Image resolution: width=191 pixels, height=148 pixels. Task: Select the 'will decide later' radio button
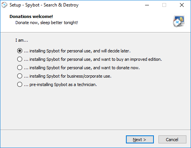[20, 51]
